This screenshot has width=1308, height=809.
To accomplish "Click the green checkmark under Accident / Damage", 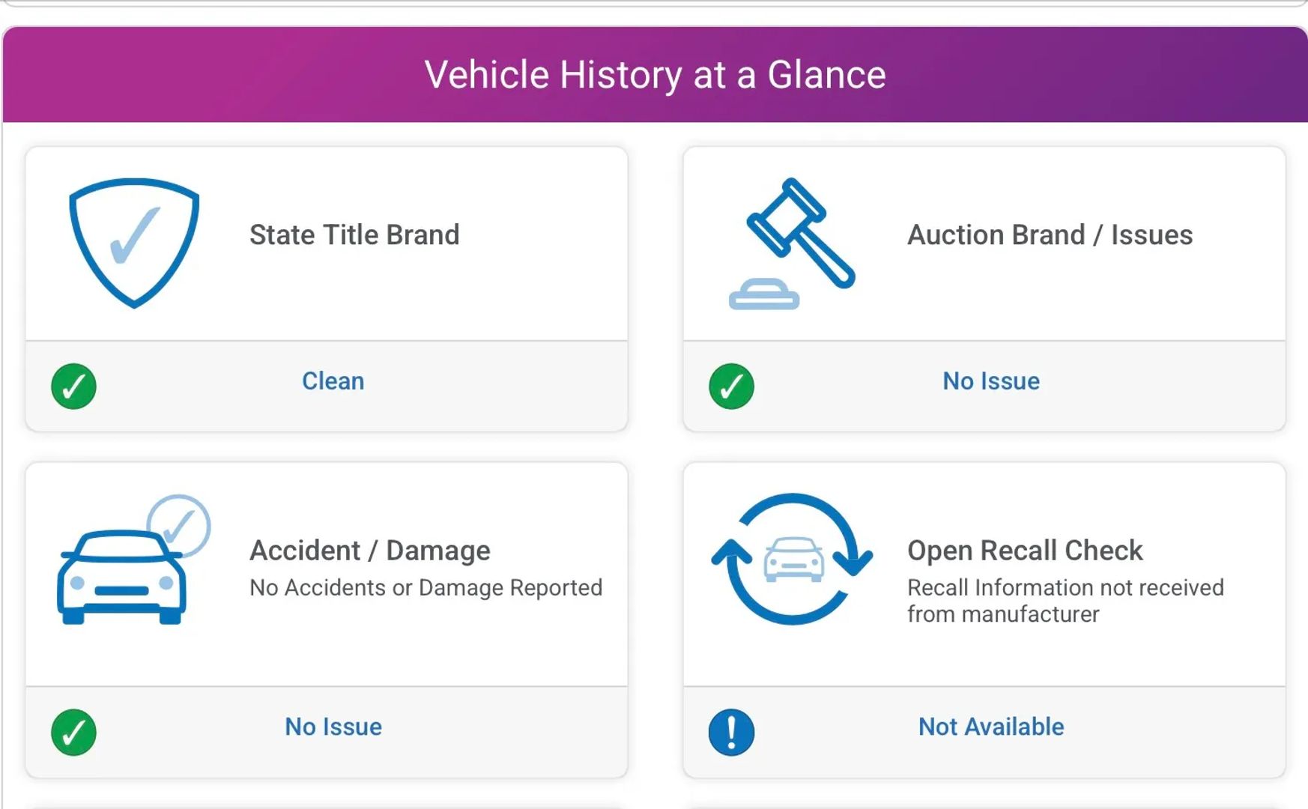I will pos(73,732).
